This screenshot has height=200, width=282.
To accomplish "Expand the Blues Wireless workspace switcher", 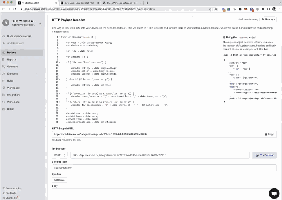I will pyautogui.click(x=40, y=23).
